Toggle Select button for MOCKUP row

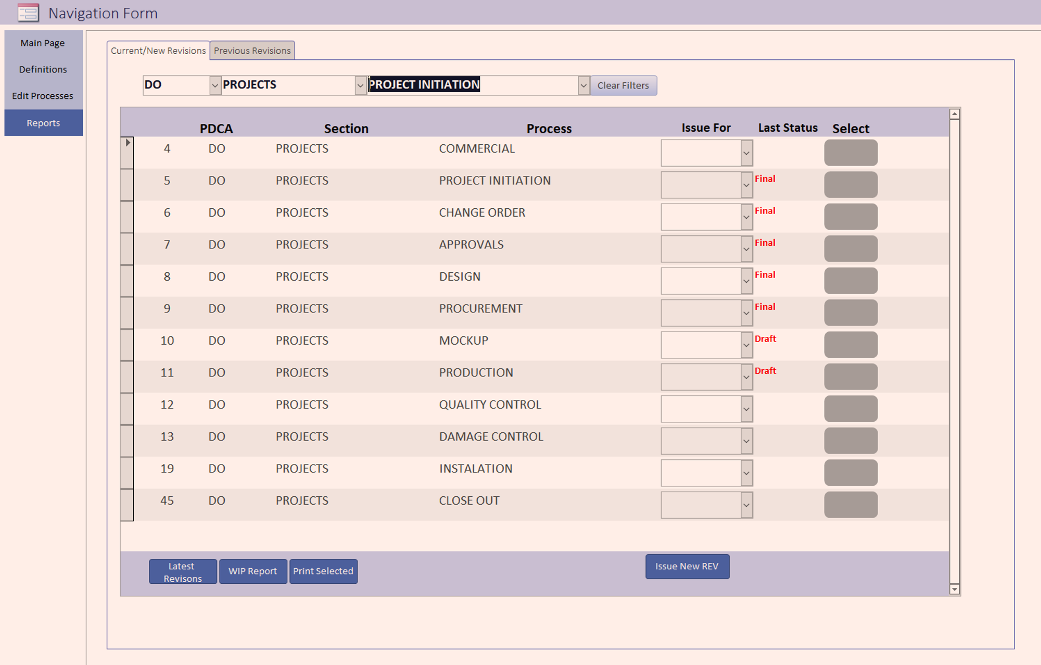pos(850,345)
